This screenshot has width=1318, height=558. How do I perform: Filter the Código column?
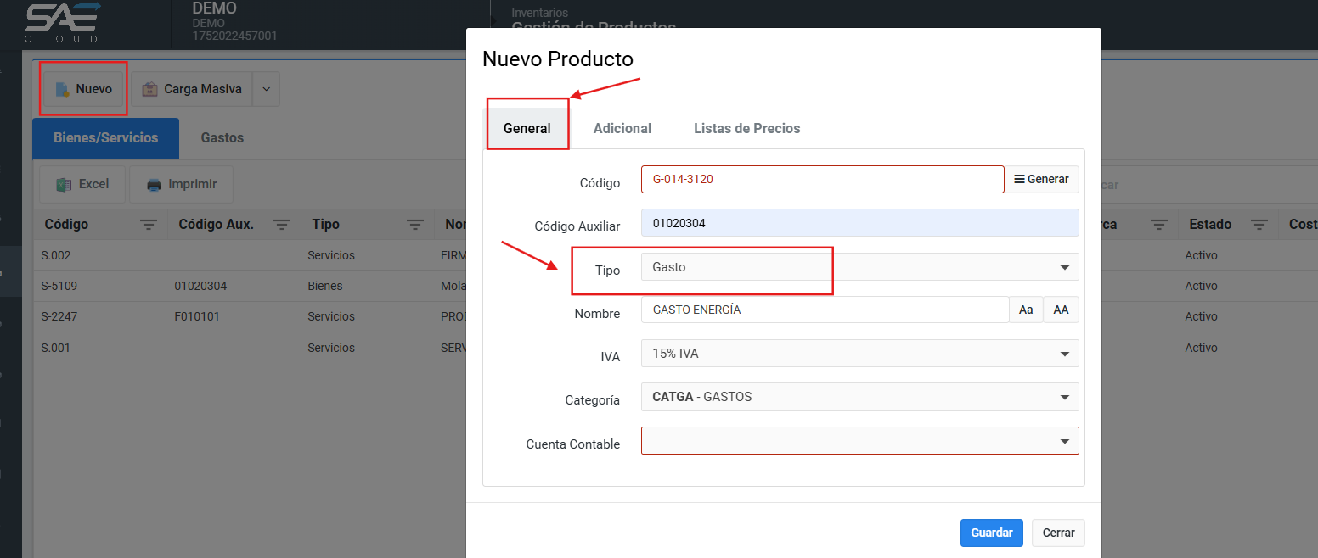tap(149, 225)
